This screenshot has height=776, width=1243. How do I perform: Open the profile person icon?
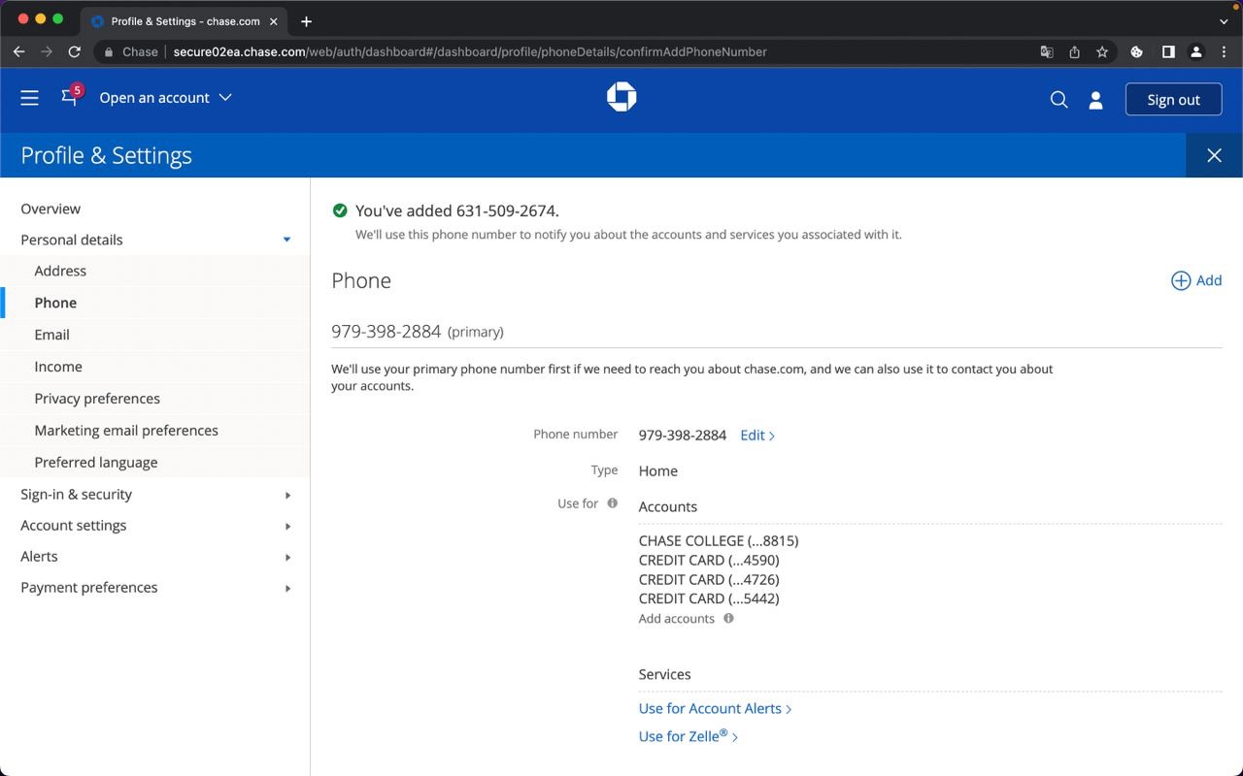1095,100
